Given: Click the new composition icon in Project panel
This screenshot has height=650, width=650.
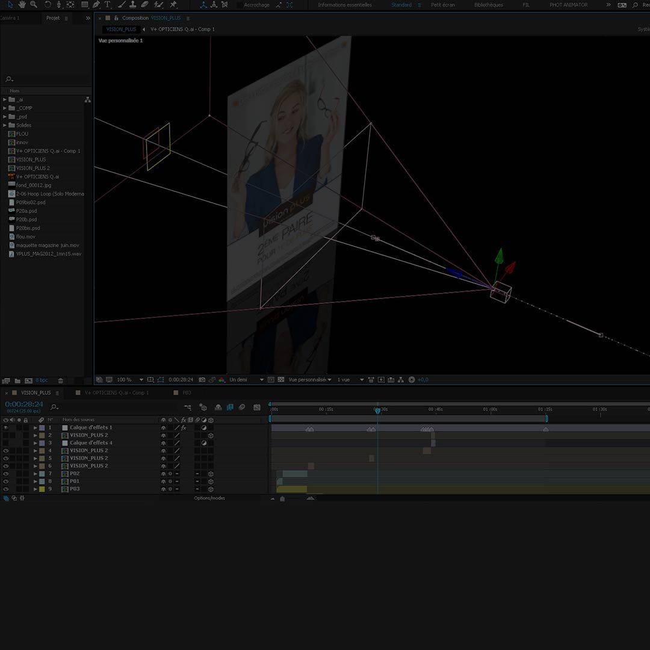Looking at the screenshot, I should (x=29, y=380).
